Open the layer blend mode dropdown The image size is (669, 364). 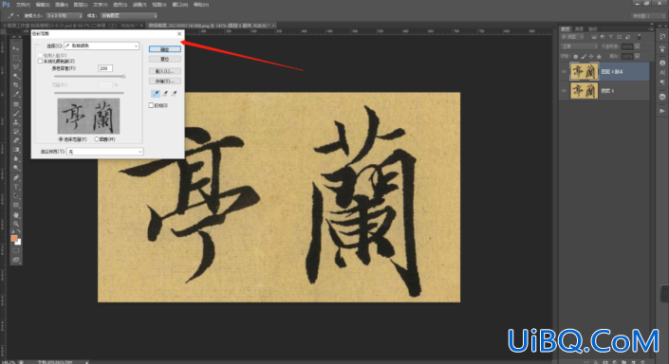(x=580, y=46)
